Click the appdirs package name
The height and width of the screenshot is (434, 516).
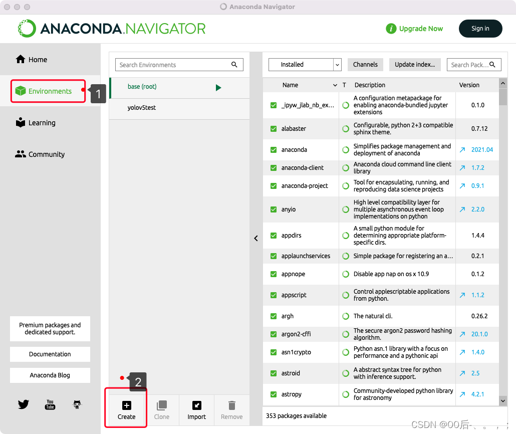(x=291, y=236)
